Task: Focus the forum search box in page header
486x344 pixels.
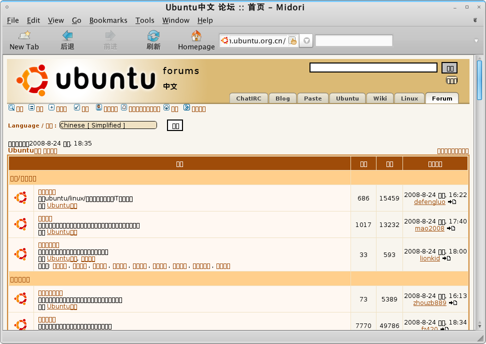Action: coord(373,67)
